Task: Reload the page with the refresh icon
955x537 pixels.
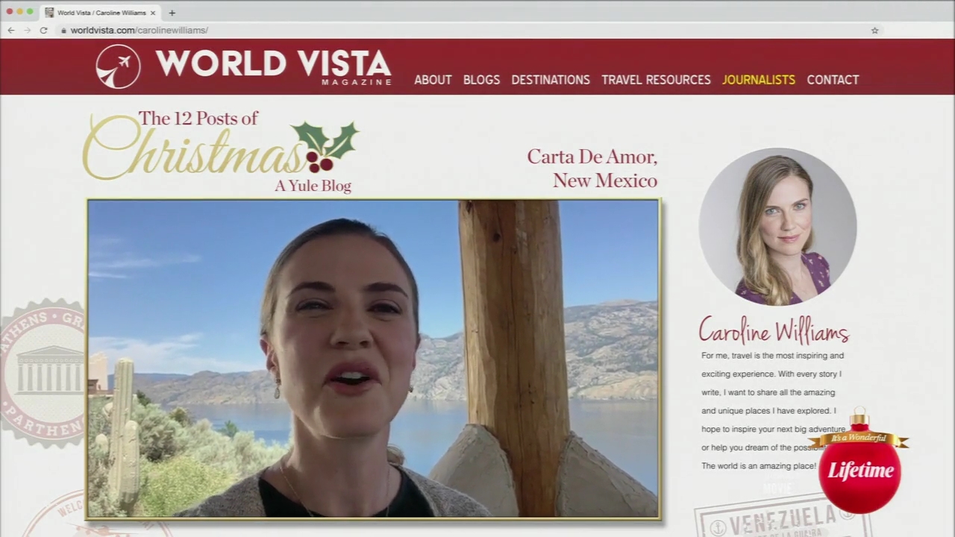Action: [44, 31]
